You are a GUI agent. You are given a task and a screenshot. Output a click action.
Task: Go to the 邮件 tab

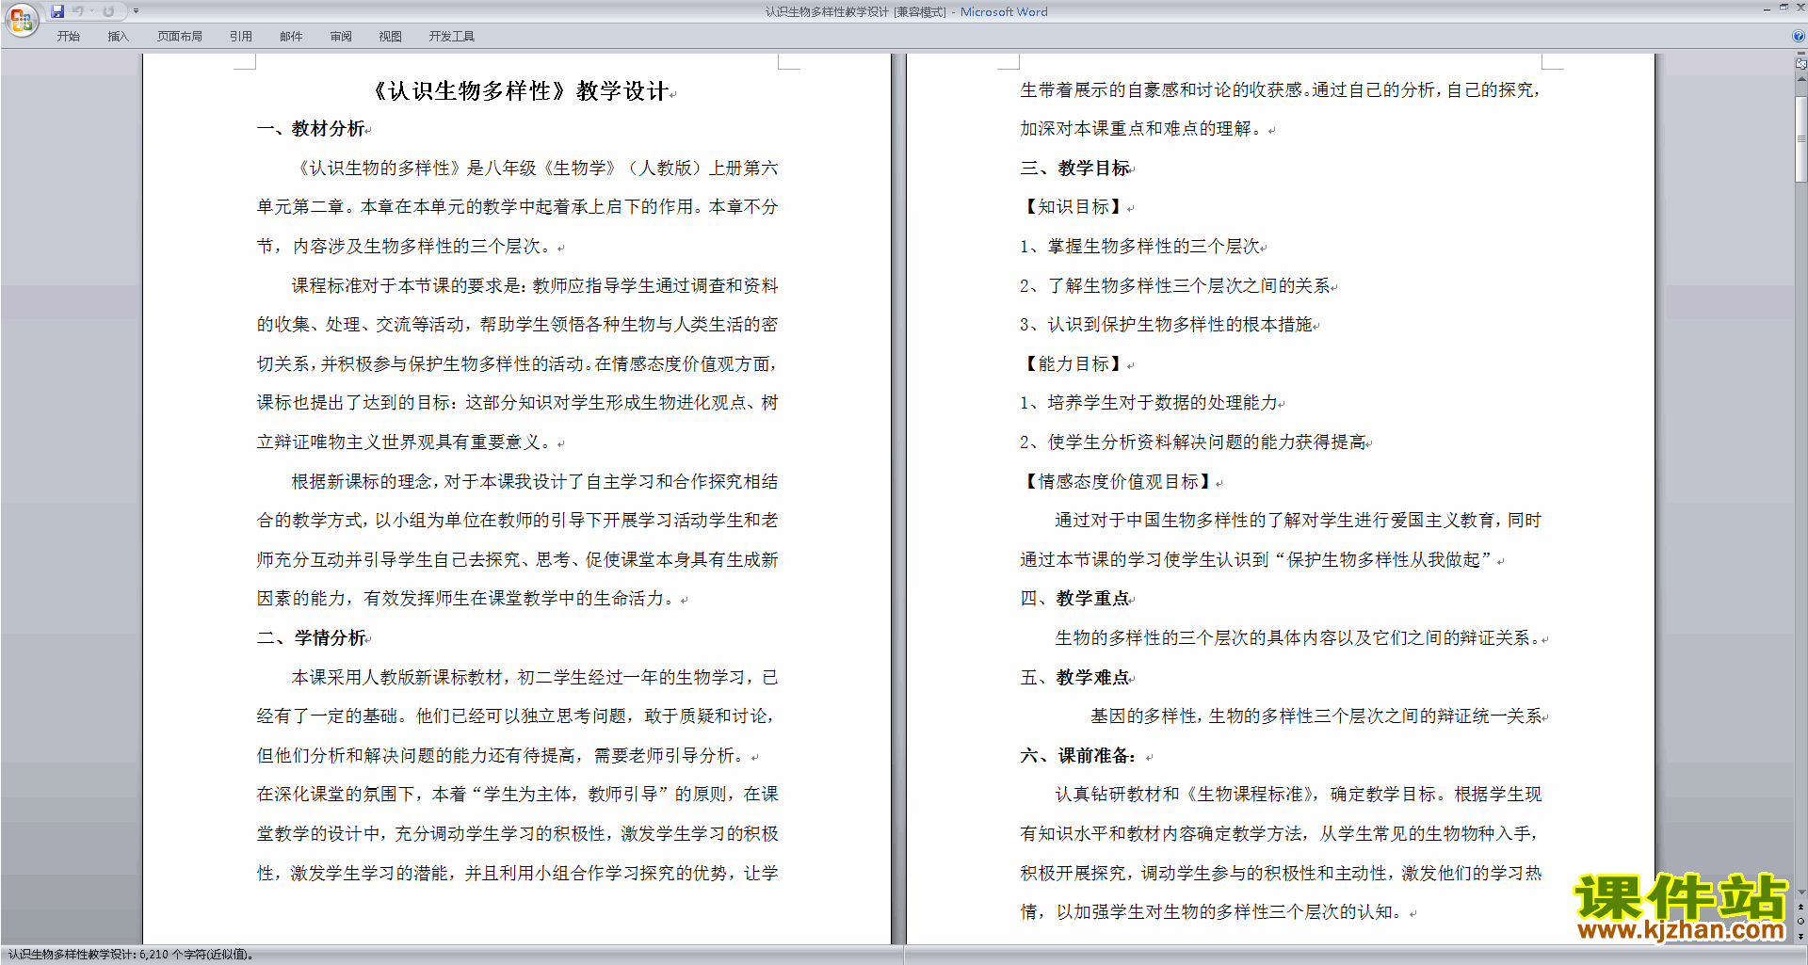point(291,36)
